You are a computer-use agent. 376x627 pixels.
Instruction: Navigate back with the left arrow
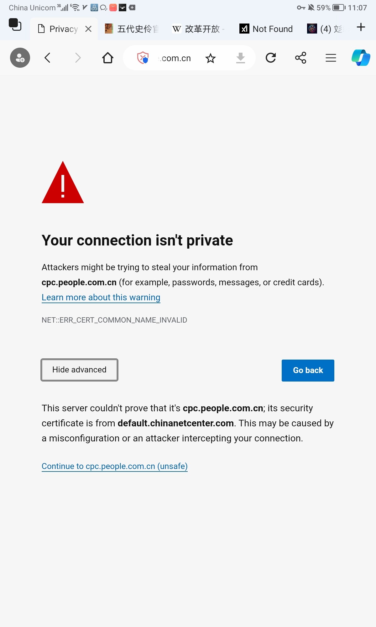48,58
